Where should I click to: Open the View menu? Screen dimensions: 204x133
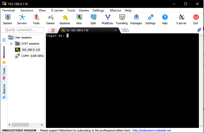(x=42, y=10)
